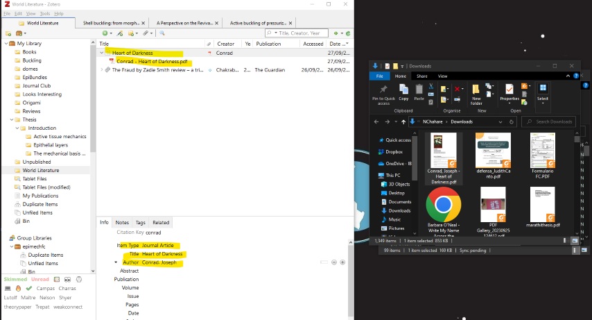Image resolution: width=592 pixels, height=320 pixels.
Task: Switch to the Notes tab in item pane
Action: click(122, 222)
